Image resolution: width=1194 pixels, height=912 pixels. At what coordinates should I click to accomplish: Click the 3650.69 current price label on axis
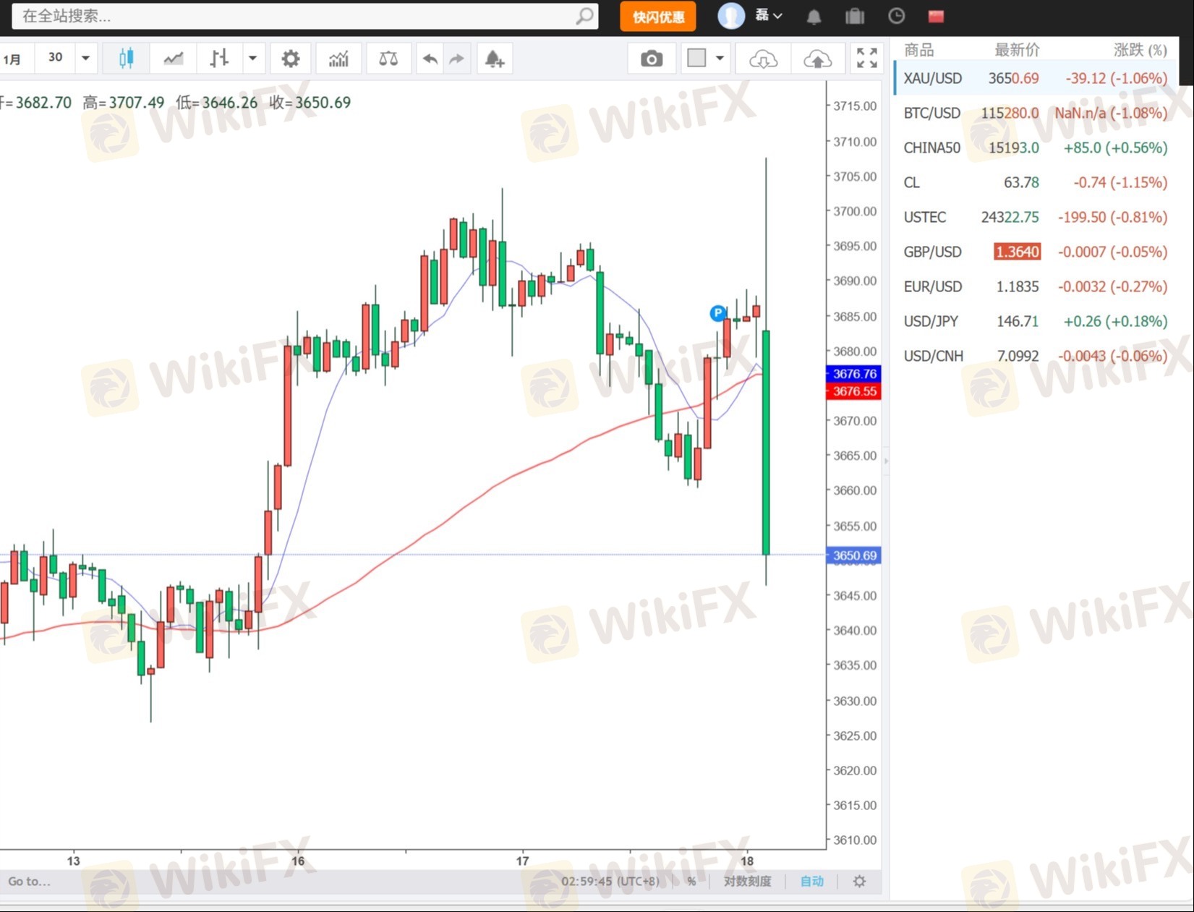point(854,555)
